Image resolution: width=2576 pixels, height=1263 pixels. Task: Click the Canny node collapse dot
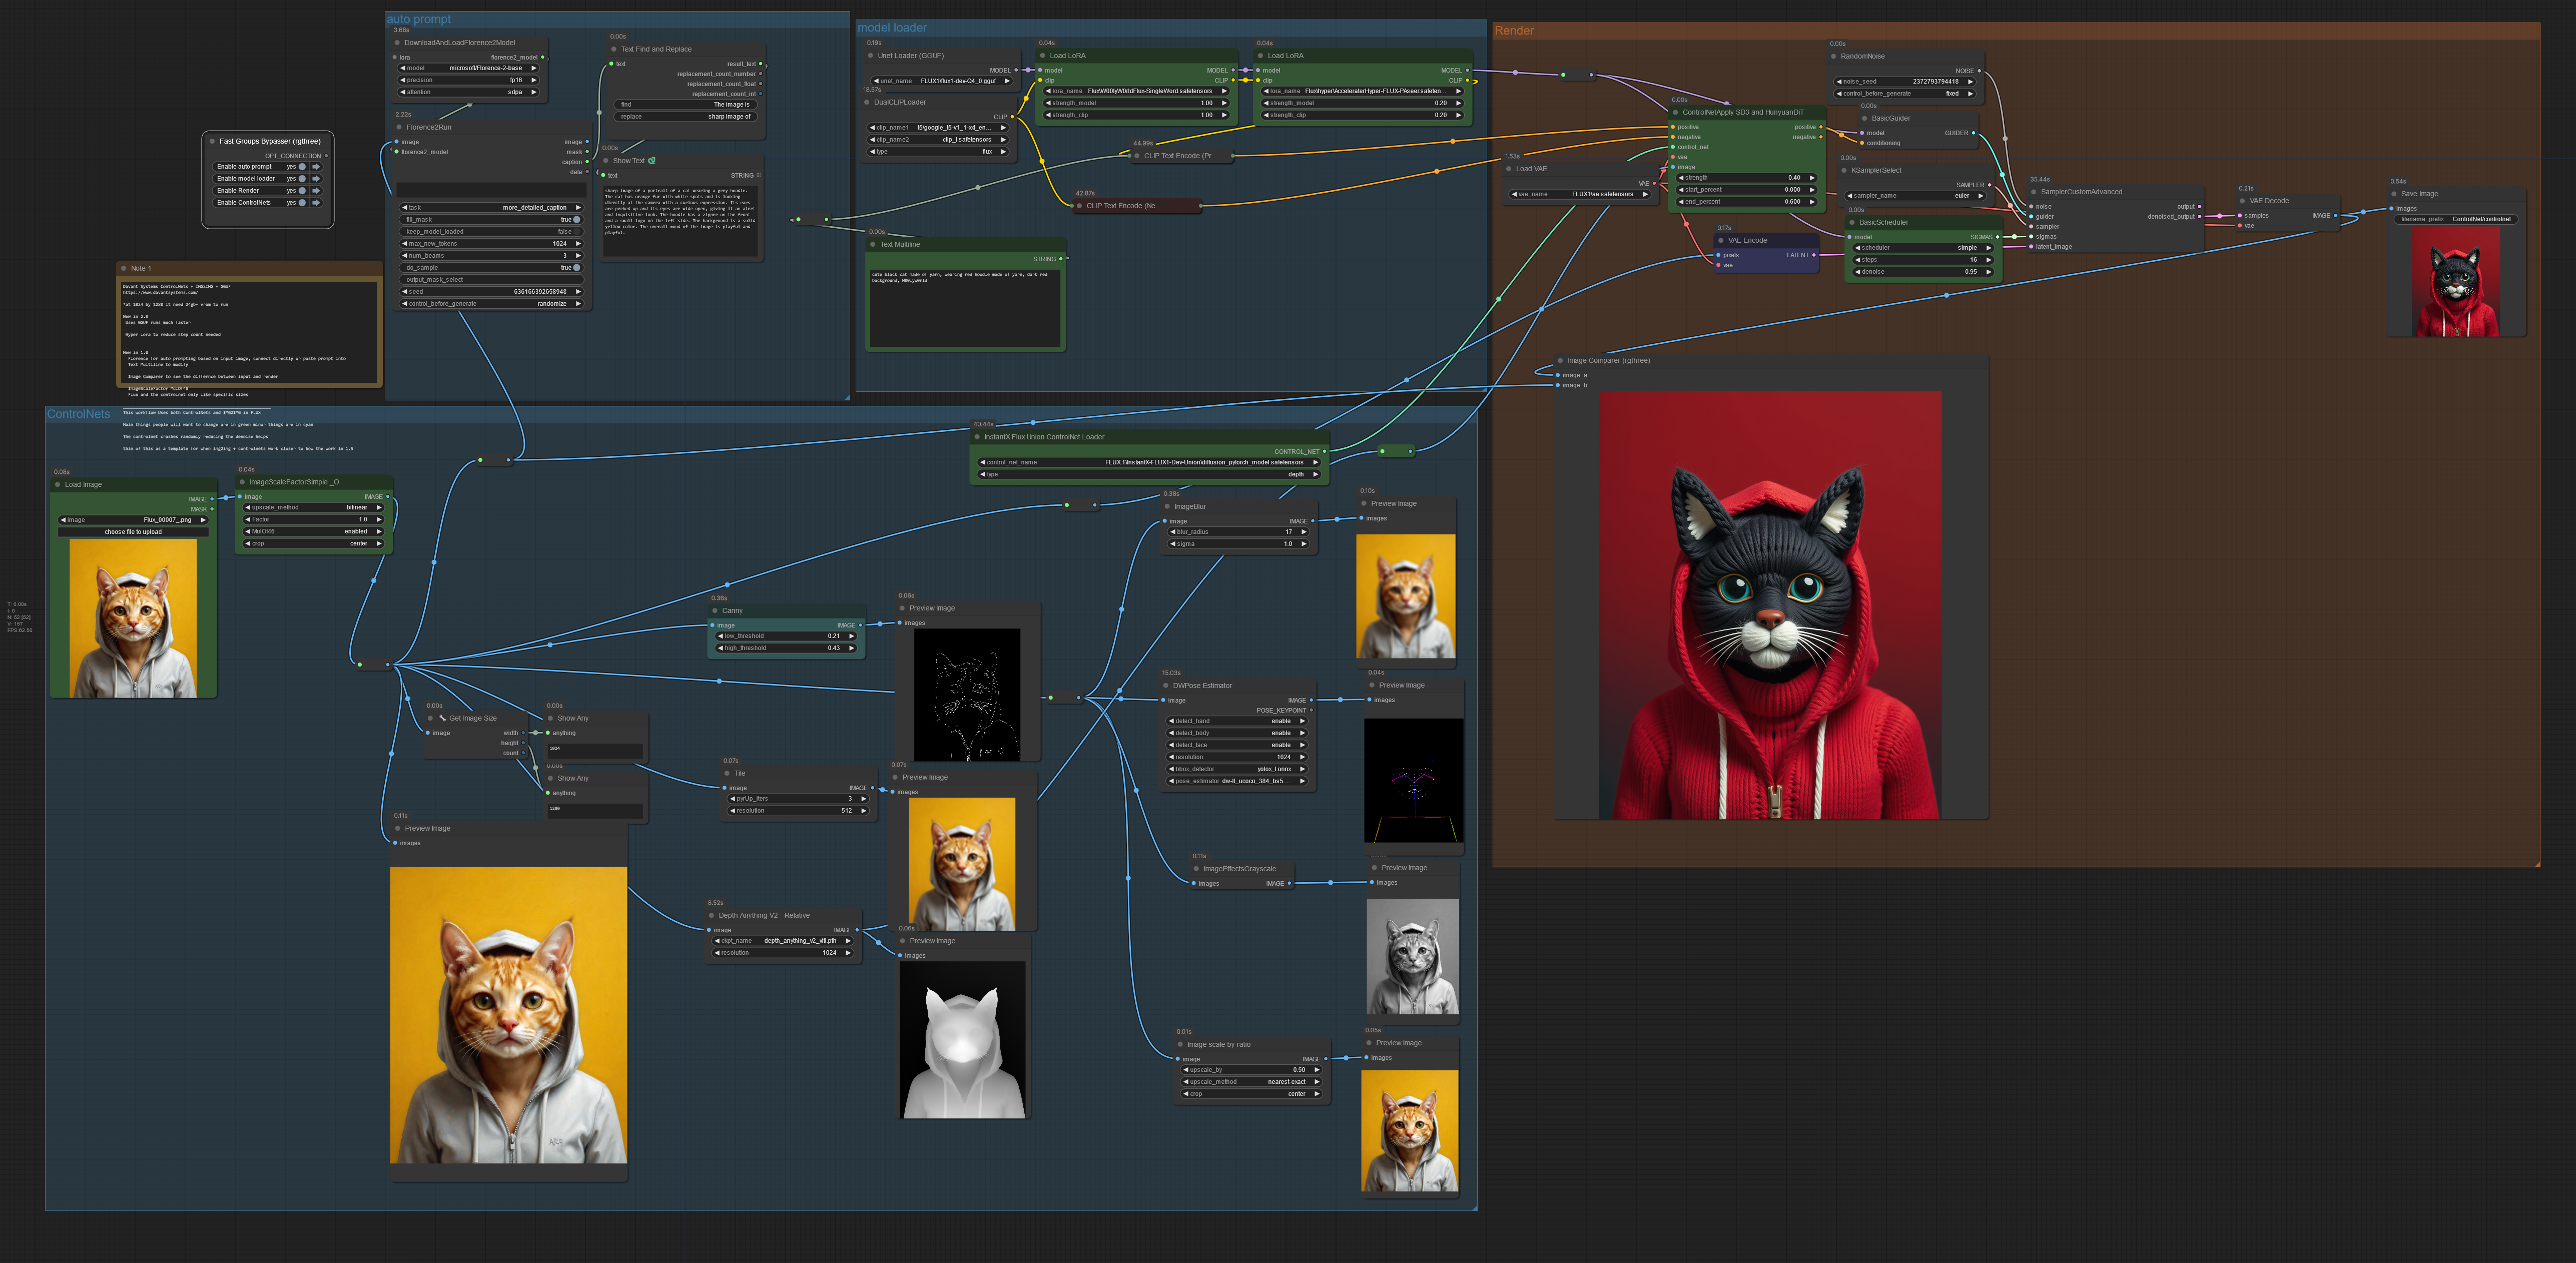715,611
